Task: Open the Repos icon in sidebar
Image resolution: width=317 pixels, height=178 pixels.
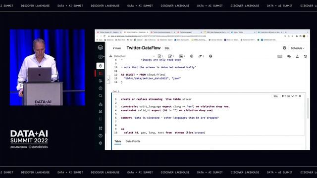Action: 101,81
